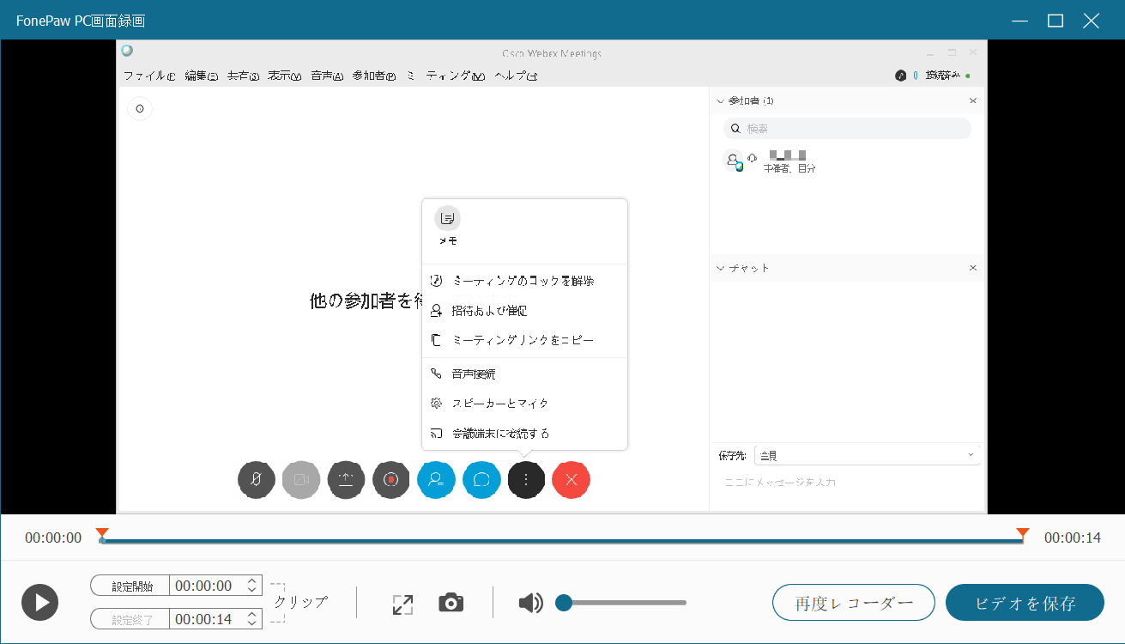This screenshot has height=644, width=1125.
Task: Click the 再度レコーダー re-record button
Action: coord(854,603)
